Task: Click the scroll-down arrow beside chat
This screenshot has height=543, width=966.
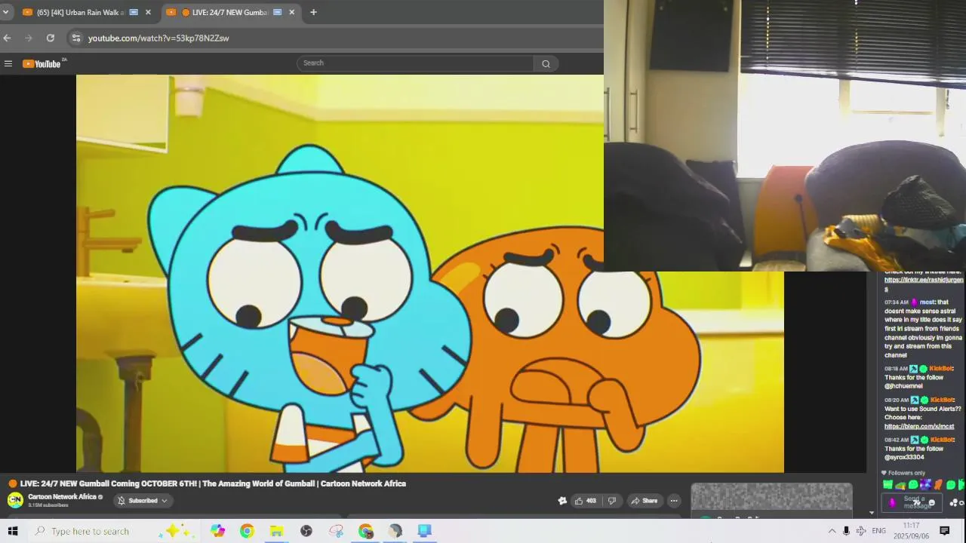Action: pyautogui.click(x=872, y=513)
